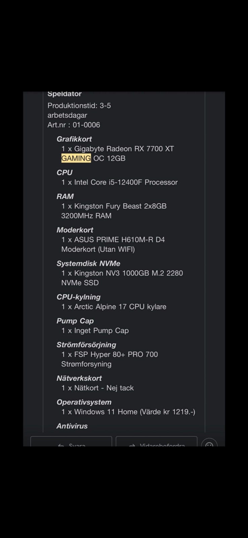248x538 pixels.
Task: Click the Windows 11 Home line
Action: tap(128, 412)
